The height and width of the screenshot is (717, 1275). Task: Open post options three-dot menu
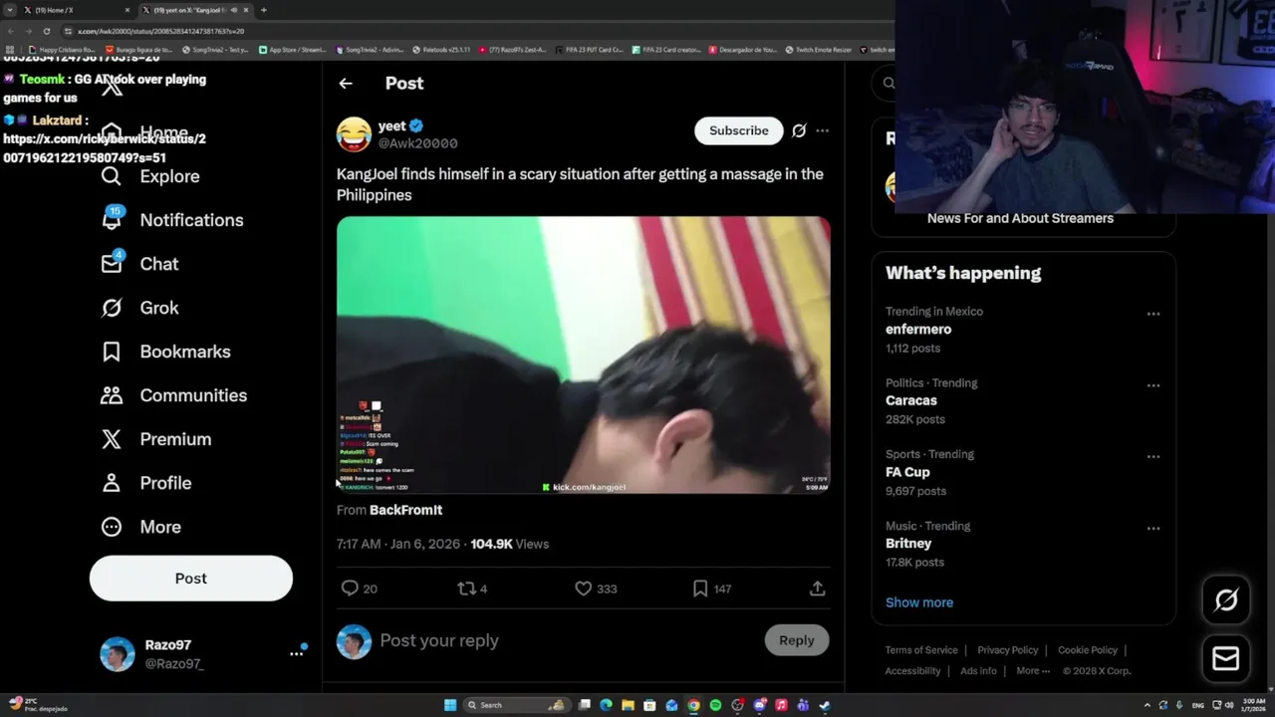(x=822, y=130)
